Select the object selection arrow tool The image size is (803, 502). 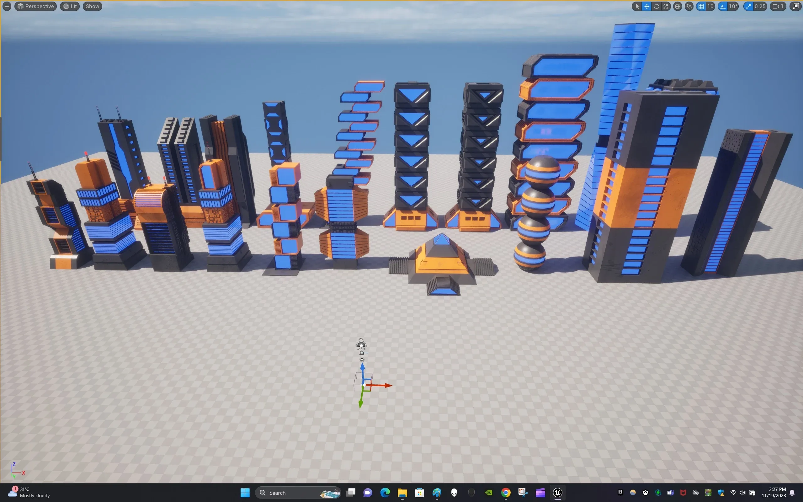(637, 6)
